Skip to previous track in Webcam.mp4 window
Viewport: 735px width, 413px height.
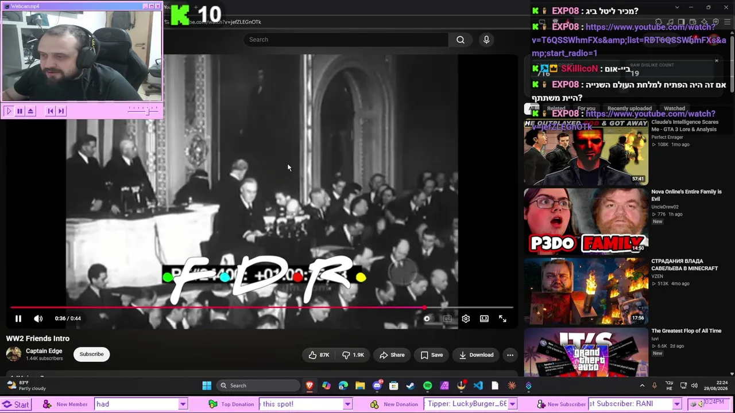[51, 111]
